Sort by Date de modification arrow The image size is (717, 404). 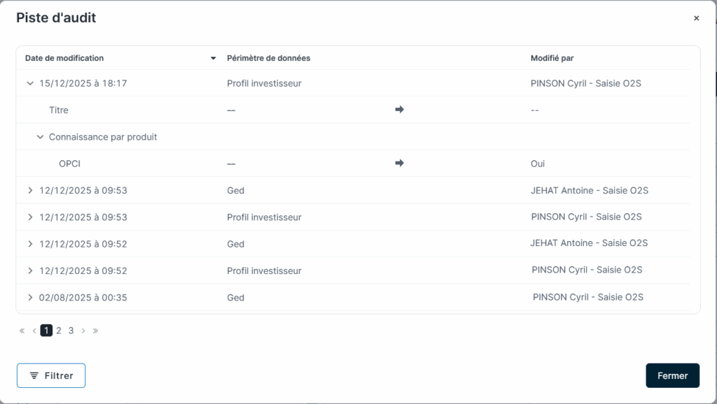coord(214,58)
